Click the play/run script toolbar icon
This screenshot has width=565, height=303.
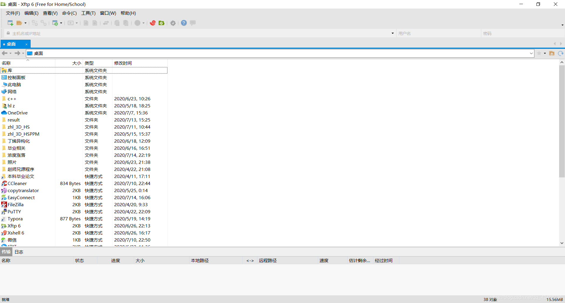pyautogui.click(x=71, y=23)
